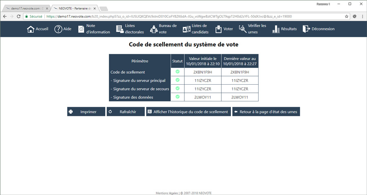Open the Résultats menu item

[x=285, y=29]
